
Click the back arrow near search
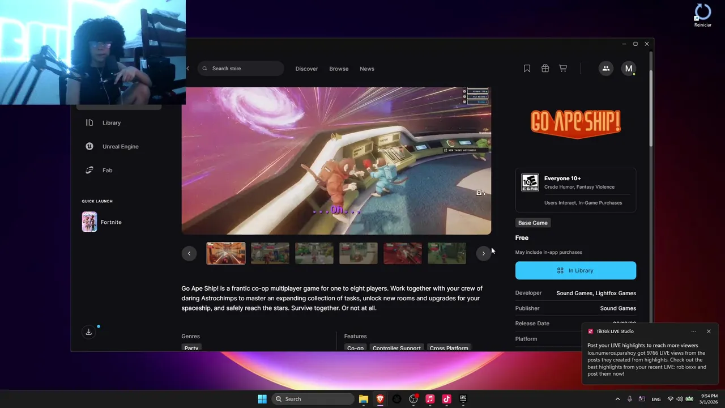(x=188, y=69)
